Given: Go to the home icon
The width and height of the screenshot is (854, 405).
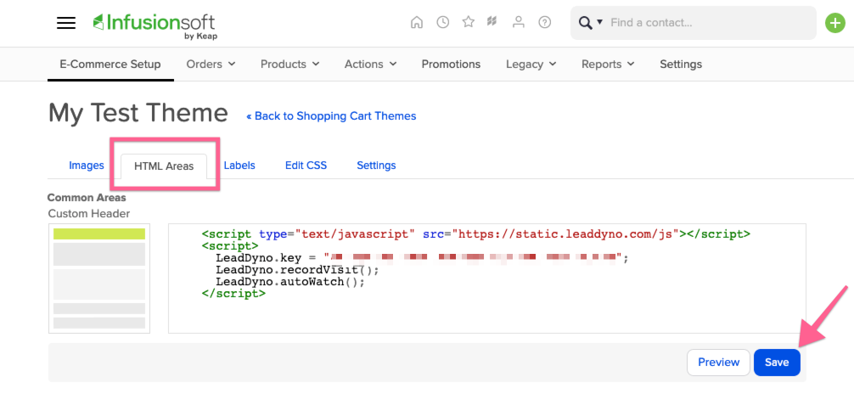Looking at the screenshot, I should [x=417, y=22].
